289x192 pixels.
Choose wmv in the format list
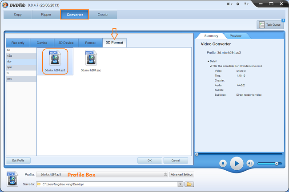click(21, 79)
